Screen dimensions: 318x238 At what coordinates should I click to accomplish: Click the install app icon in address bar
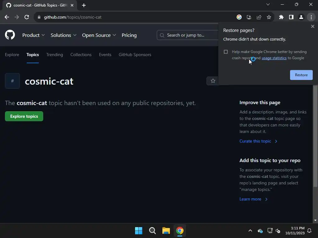point(249,17)
